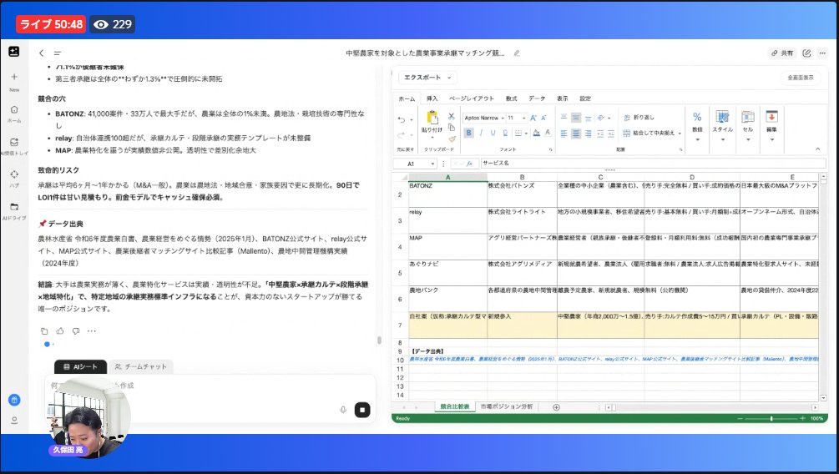Click the Format Painter brush icon
The width and height of the screenshot is (839, 474).
click(451, 139)
